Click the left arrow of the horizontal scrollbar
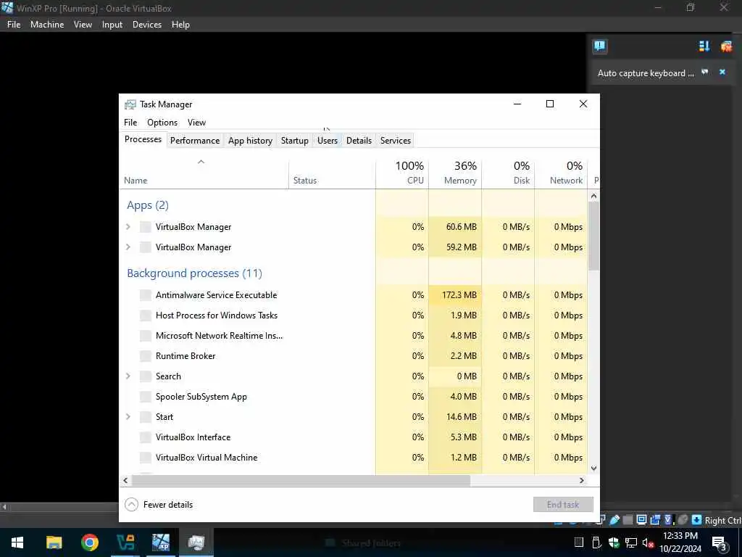The width and height of the screenshot is (742, 557). pyautogui.click(x=125, y=480)
